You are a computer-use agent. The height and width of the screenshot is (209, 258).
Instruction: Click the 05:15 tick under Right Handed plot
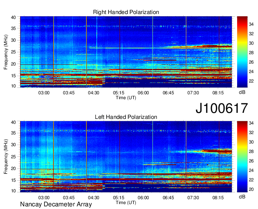118,93
